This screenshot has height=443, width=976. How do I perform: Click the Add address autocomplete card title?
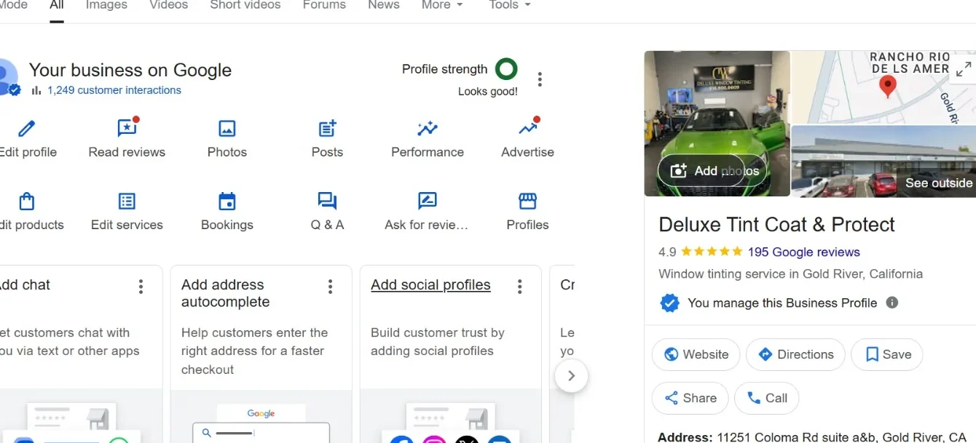tap(225, 293)
